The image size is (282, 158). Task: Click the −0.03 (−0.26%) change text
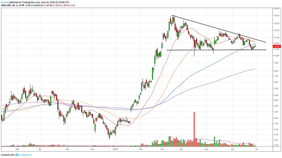(32, 5)
